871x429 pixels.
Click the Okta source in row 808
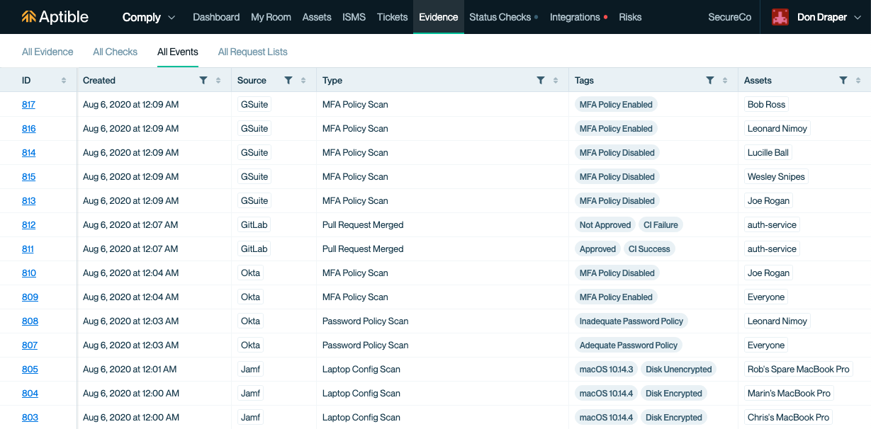point(251,321)
